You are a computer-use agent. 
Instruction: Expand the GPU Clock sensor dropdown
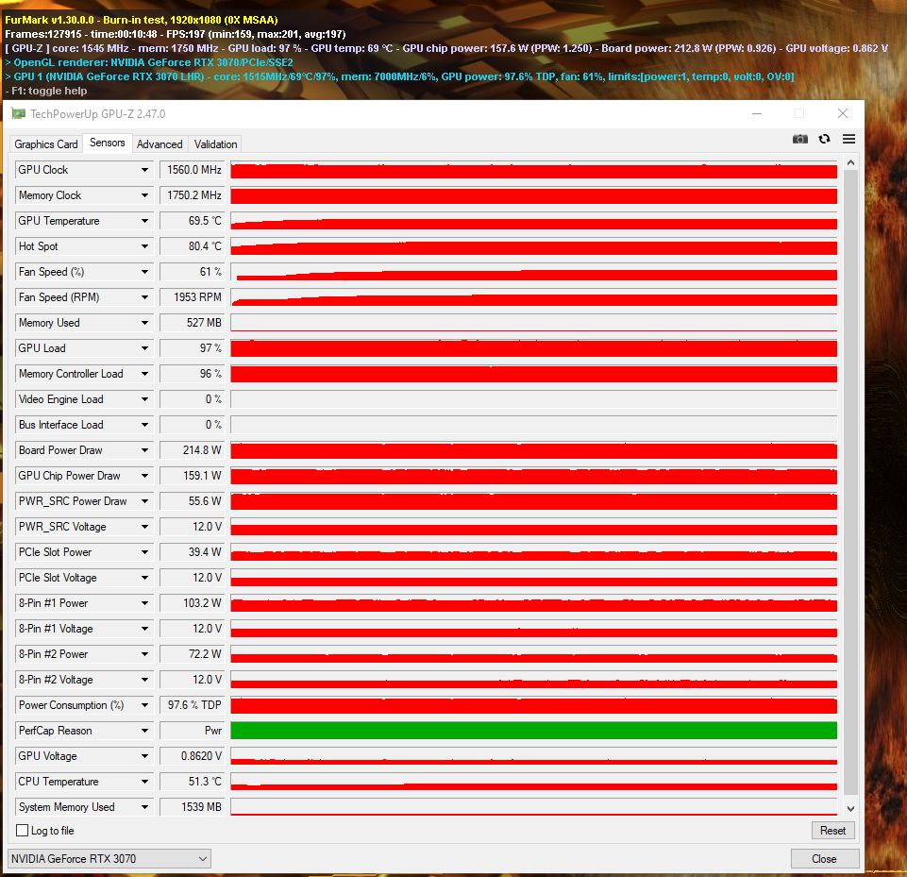(144, 170)
